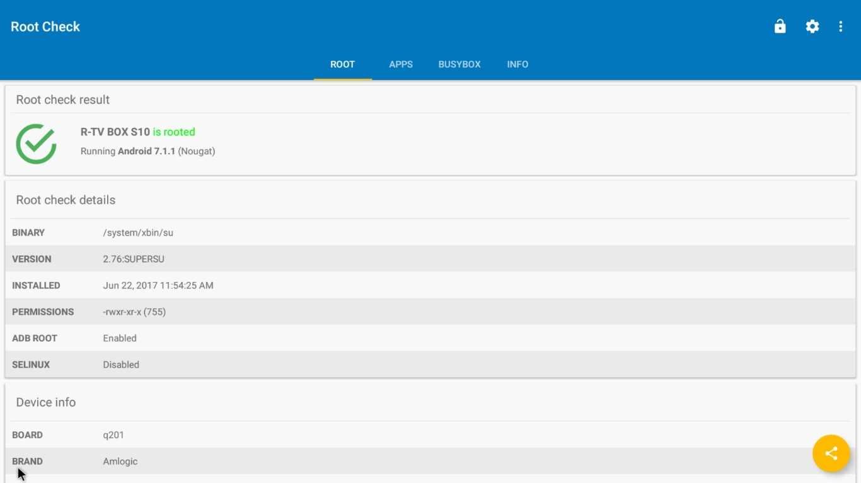
Task: Click the 'q201' board value
Action: pyautogui.click(x=113, y=435)
